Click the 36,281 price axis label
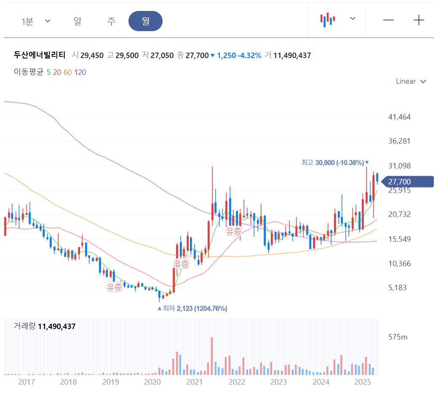This screenshot has width=441, height=396. [399, 141]
